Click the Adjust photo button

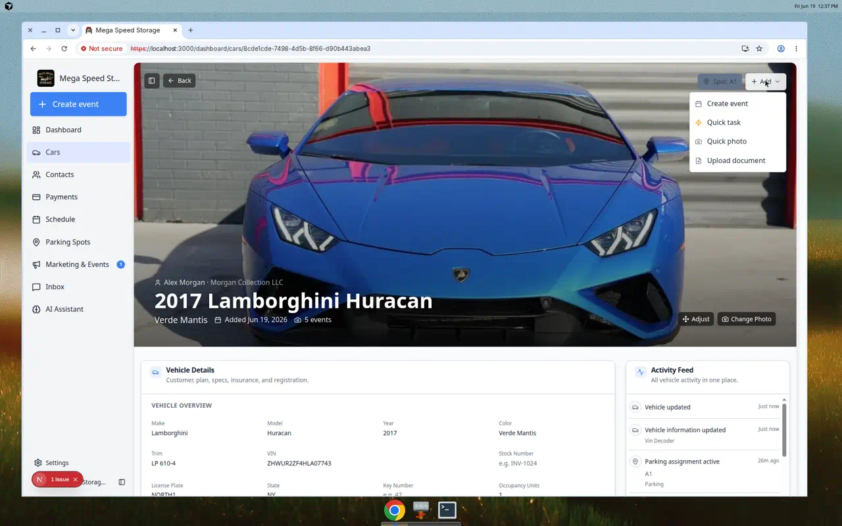point(696,319)
